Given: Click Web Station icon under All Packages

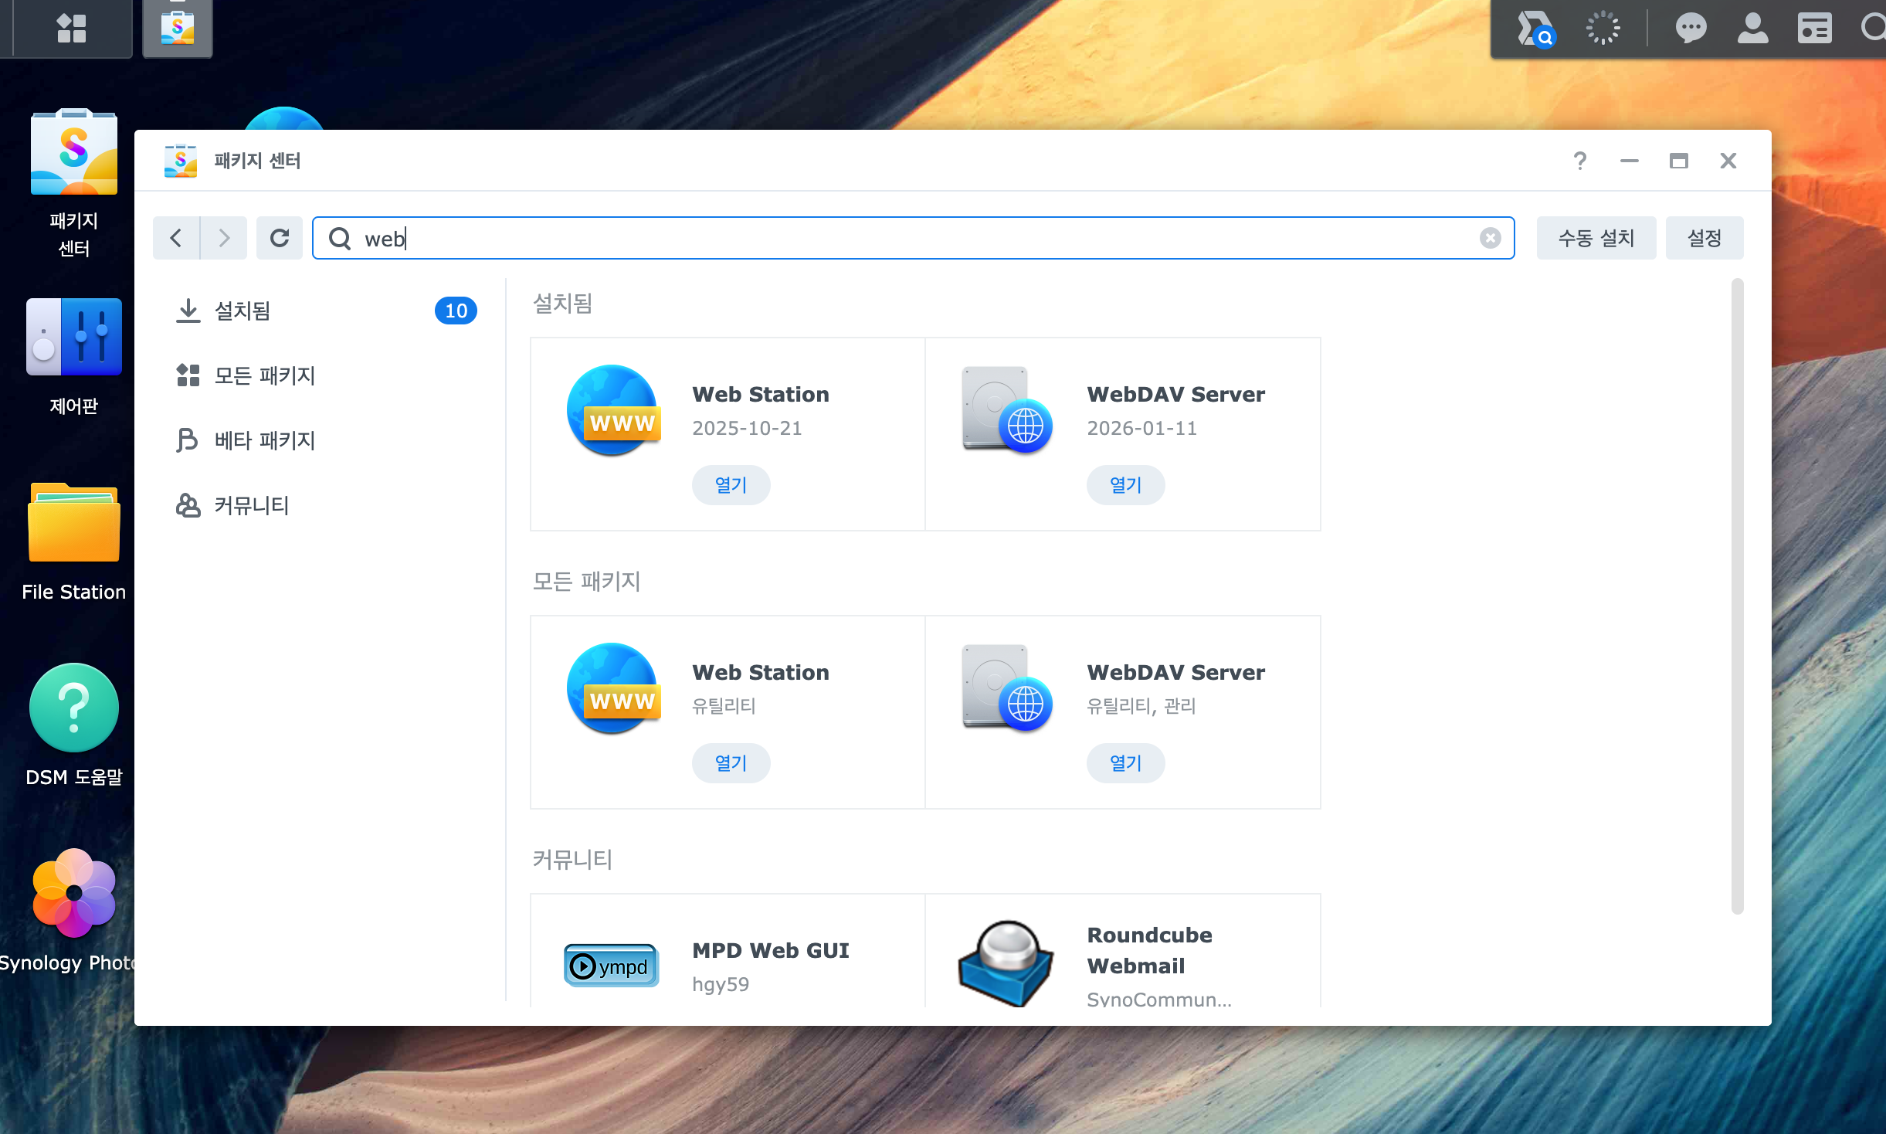Looking at the screenshot, I should click(x=614, y=688).
